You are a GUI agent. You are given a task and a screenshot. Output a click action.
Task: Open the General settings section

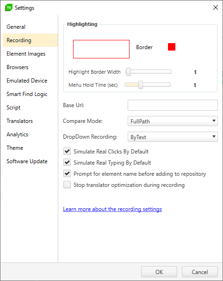30,27
